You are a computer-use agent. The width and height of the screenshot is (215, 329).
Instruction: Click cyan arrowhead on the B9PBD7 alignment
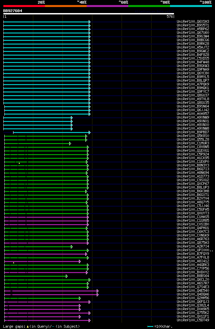90,132
